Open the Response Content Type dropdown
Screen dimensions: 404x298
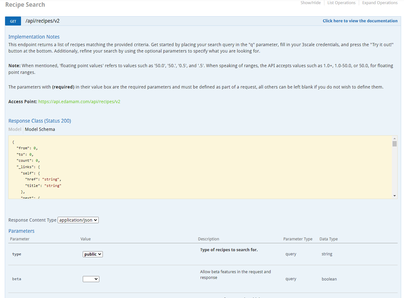(78, 220)
